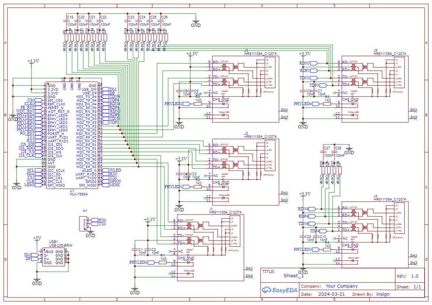Select the ANT pin name on U1
Image resolution: width=432 pixels, height=305 pixels.
[51, 163]
